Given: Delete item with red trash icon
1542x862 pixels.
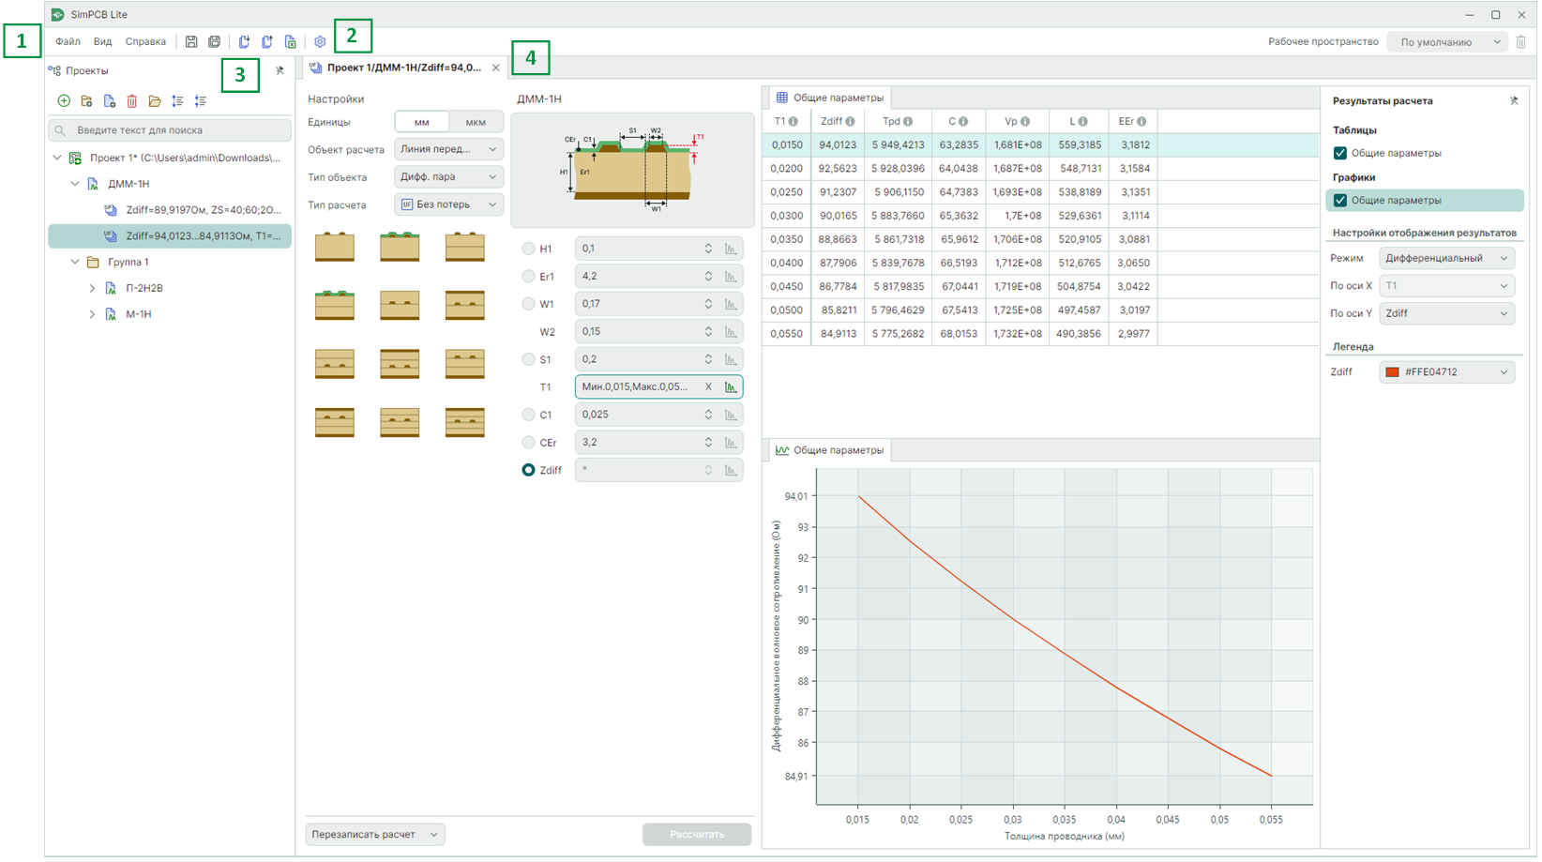Looking at the screenshot, I should click(132, 101).
